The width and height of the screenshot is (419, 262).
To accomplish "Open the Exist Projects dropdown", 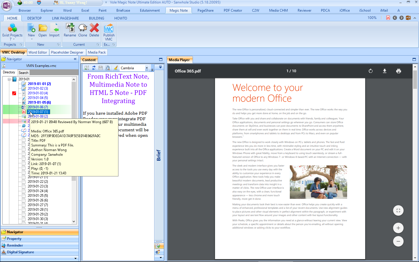I will tap(12, 32).
